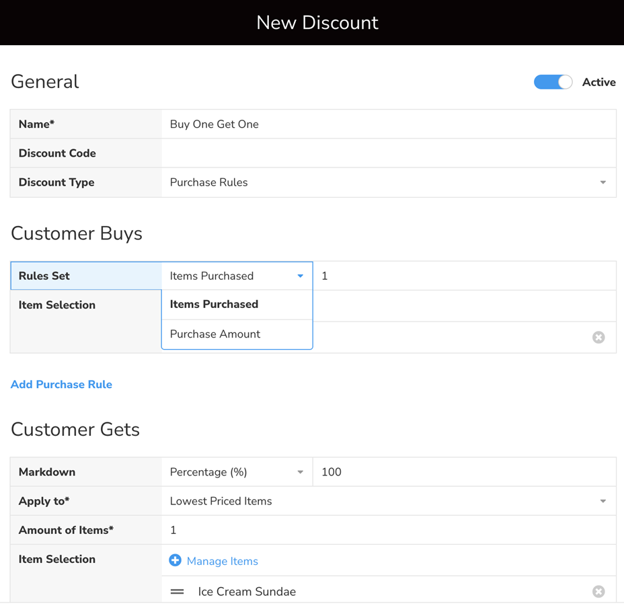The width and height of the screenshot is (624, 612).
Task: Click the Amount of Items field
Action: tap(388, 530)
